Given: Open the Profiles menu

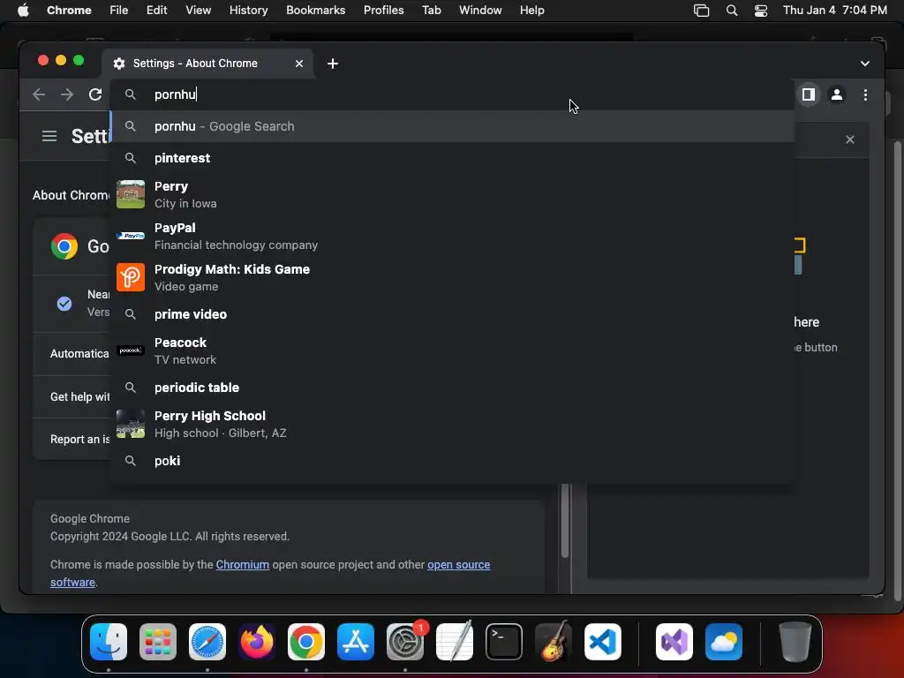Looking at the screenshot, I should [383, 11].
